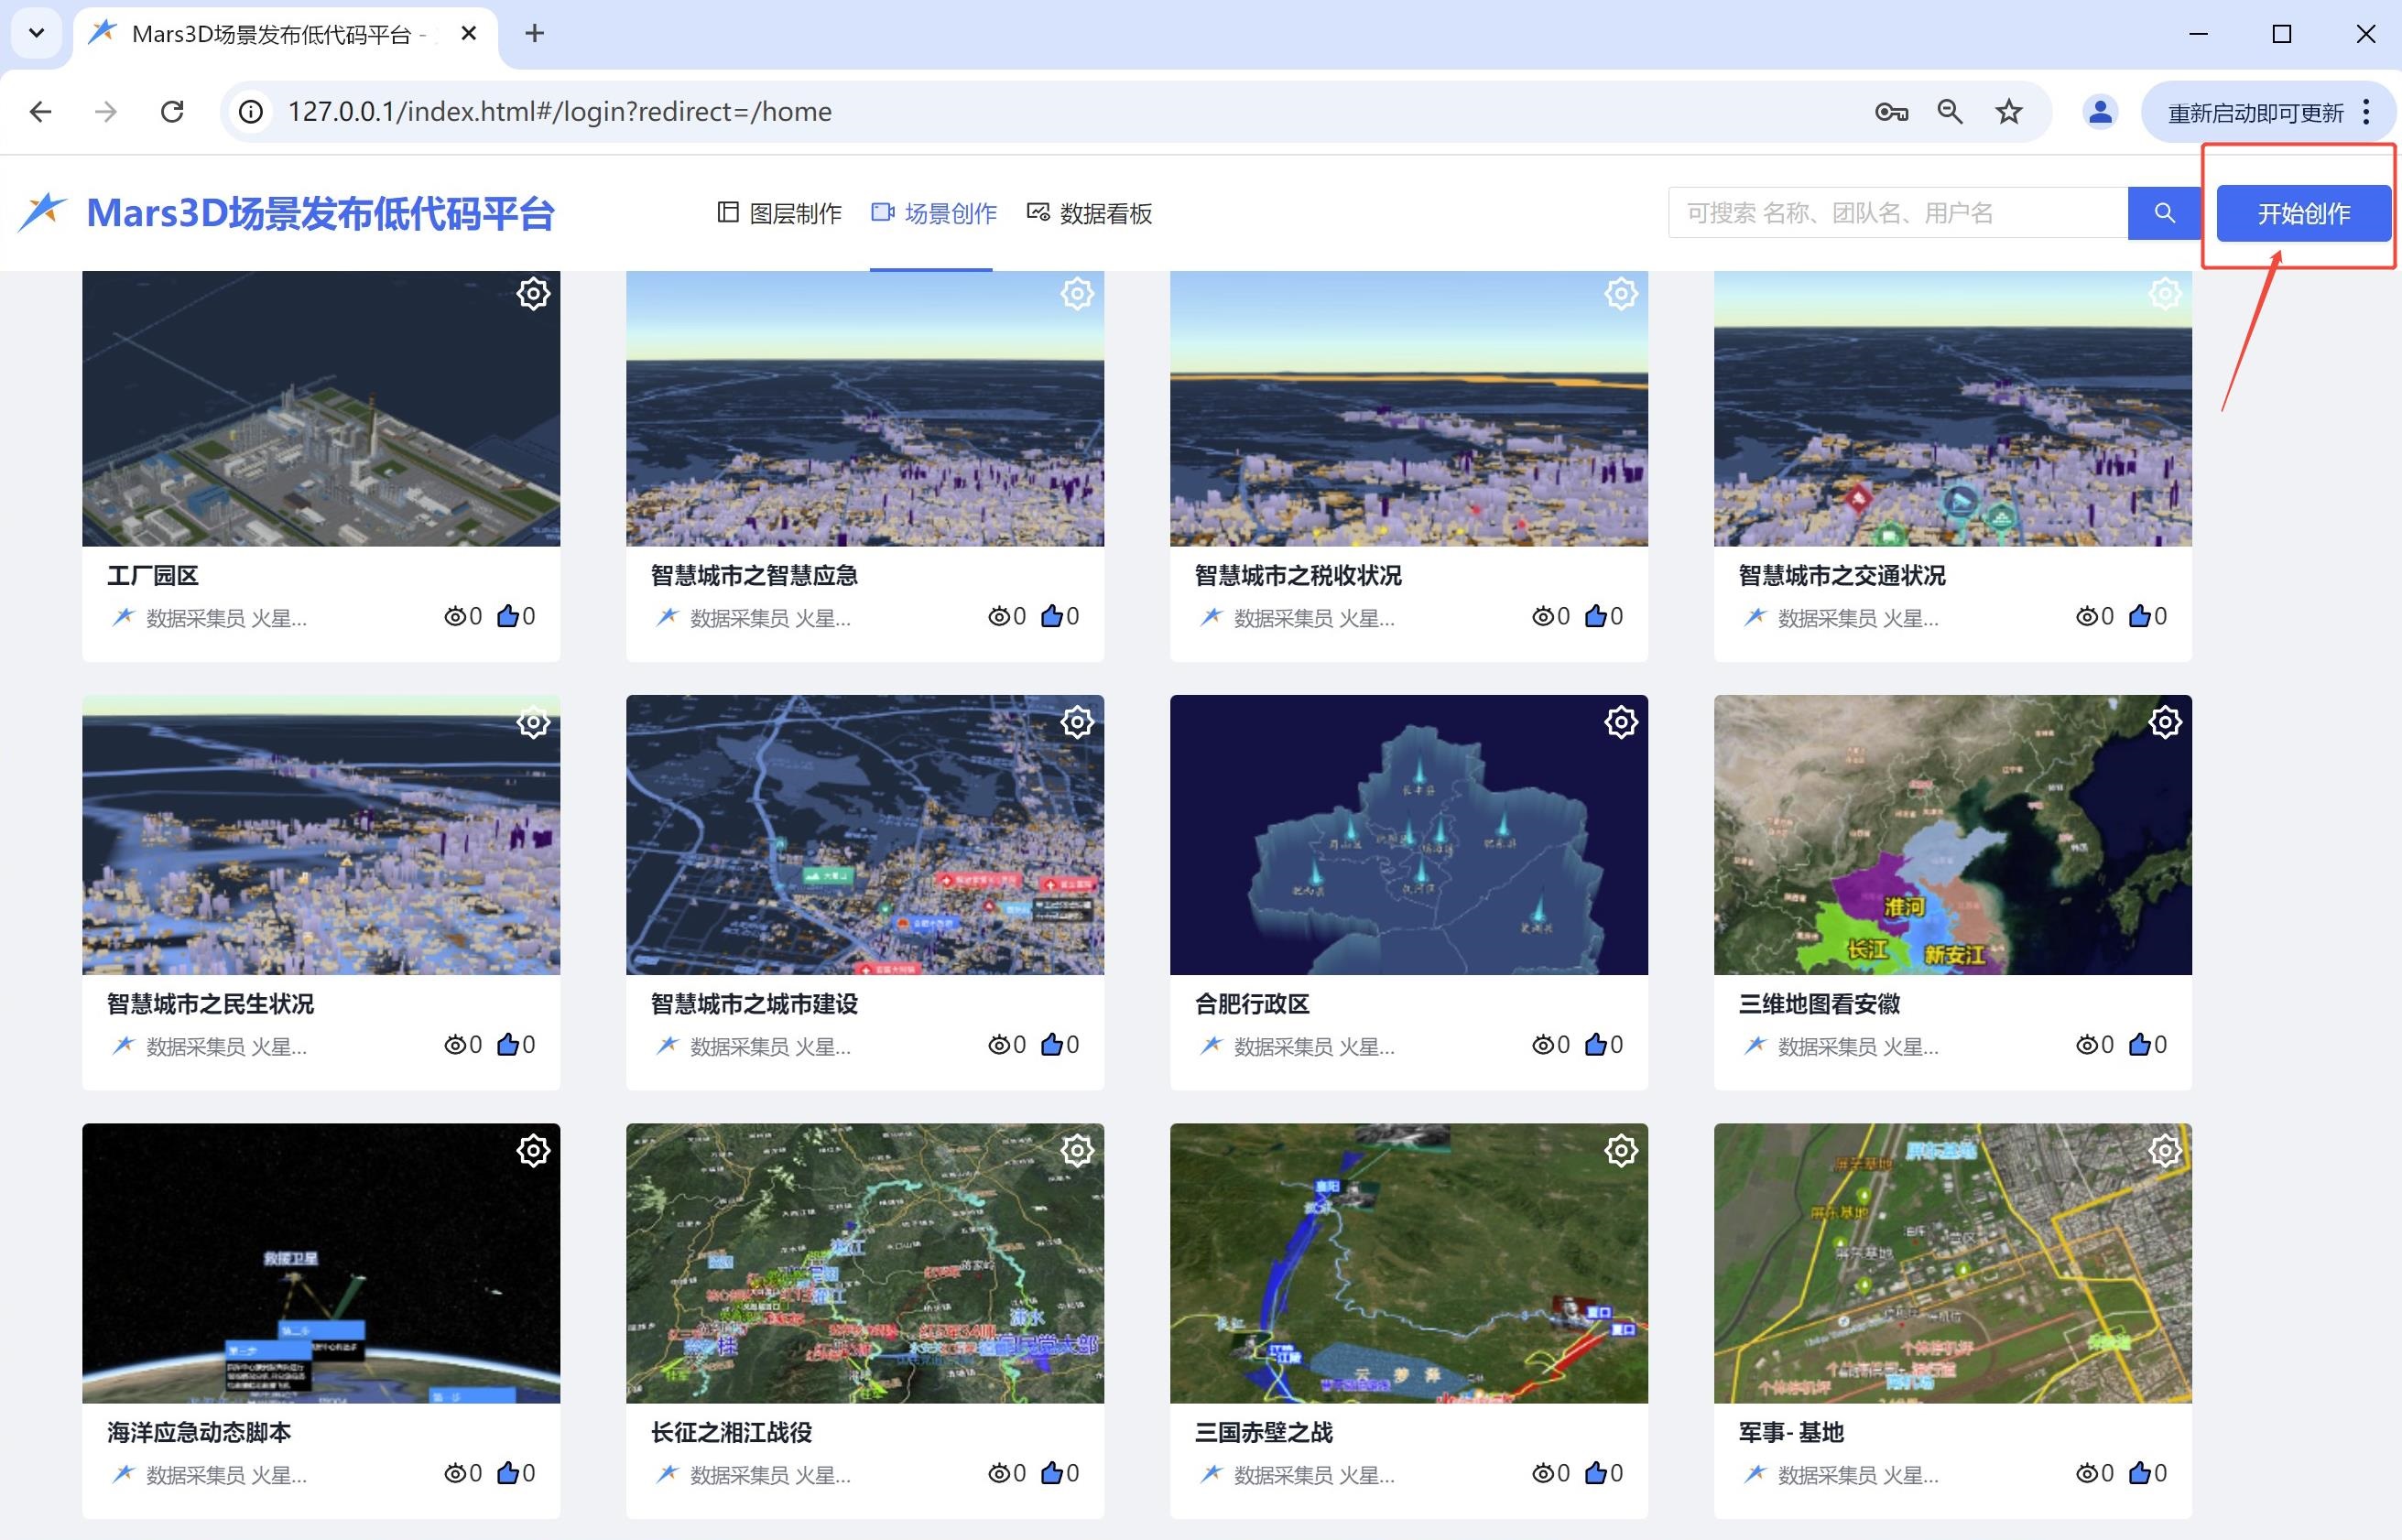Open settings gear on 海洋应急动态脚本 card

(x=533, y=1151)
